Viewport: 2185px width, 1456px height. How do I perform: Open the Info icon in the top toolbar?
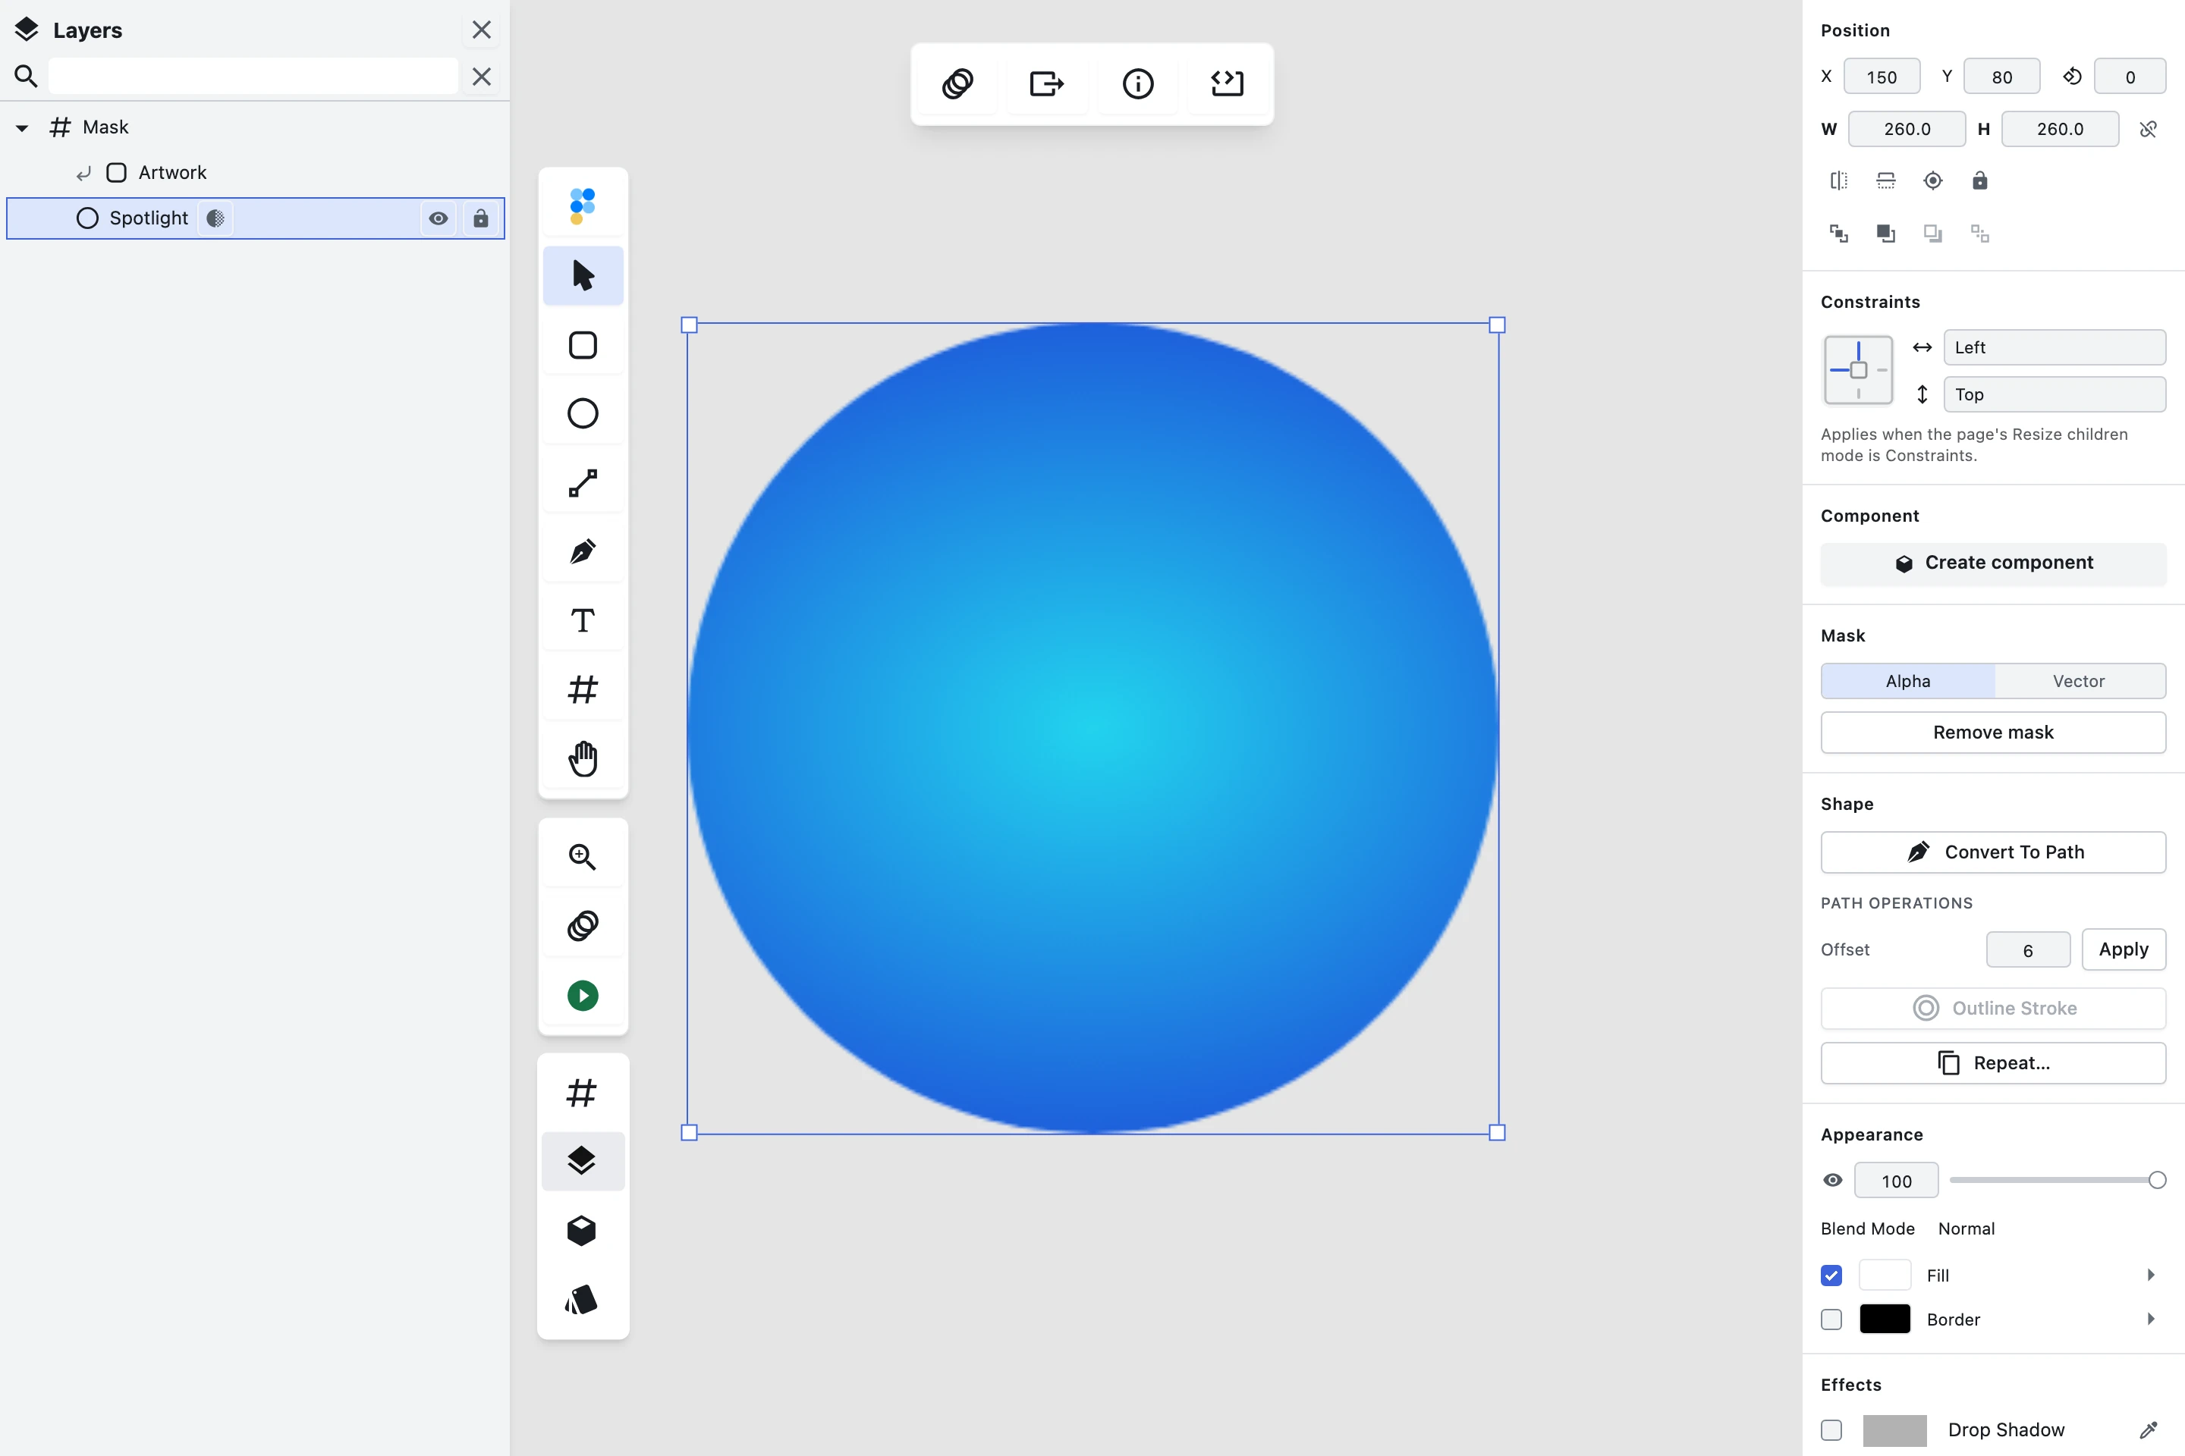click(x=1138, y=83)
